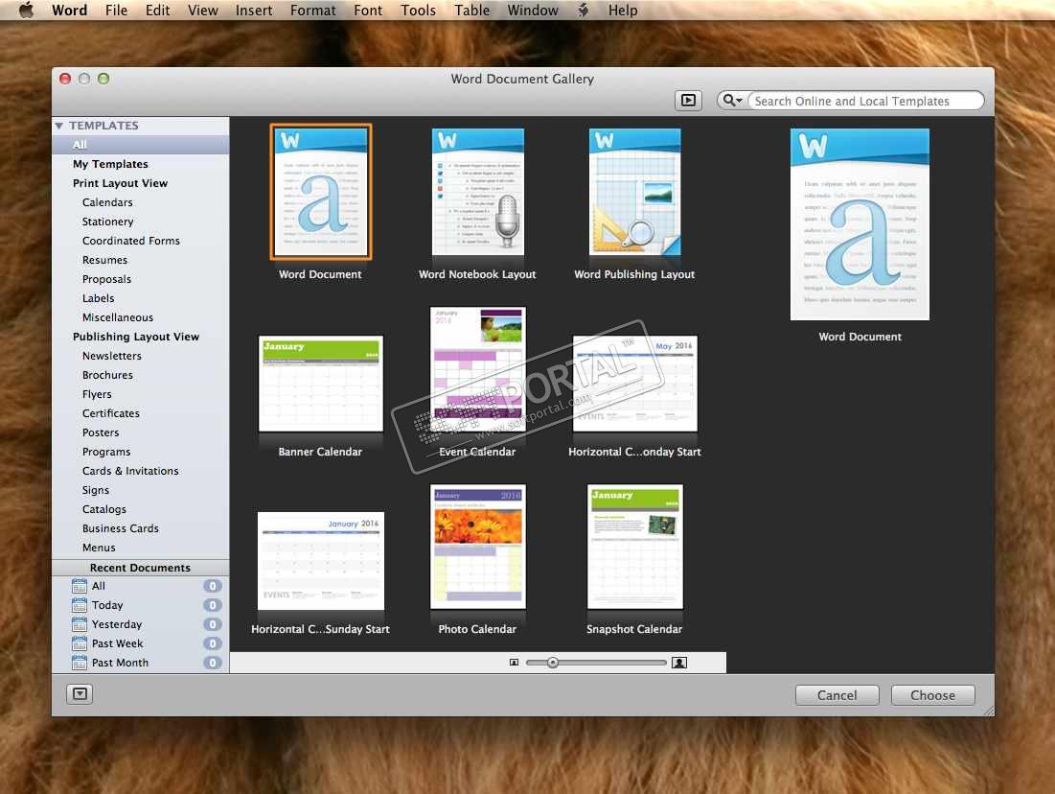The width and height of the screenshot is (1055, 794).
Task: Open the Miscellaneous category
Action: point(118,317)
